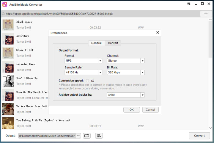Click the OK button
Image resolution: width=214 pixels, height=143 pixels.
(x=132, y=110)
